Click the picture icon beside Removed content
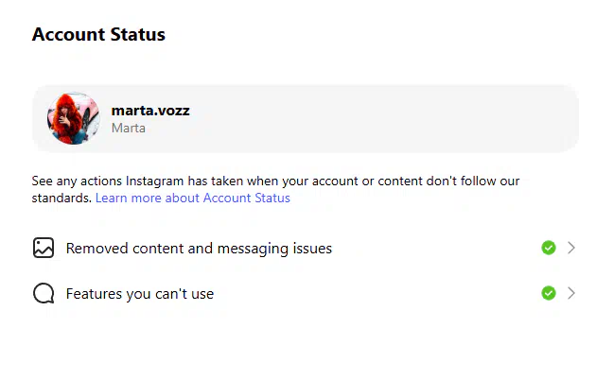Image resolution: width=596 pixels, height=380 pixels. pos(44,248)
